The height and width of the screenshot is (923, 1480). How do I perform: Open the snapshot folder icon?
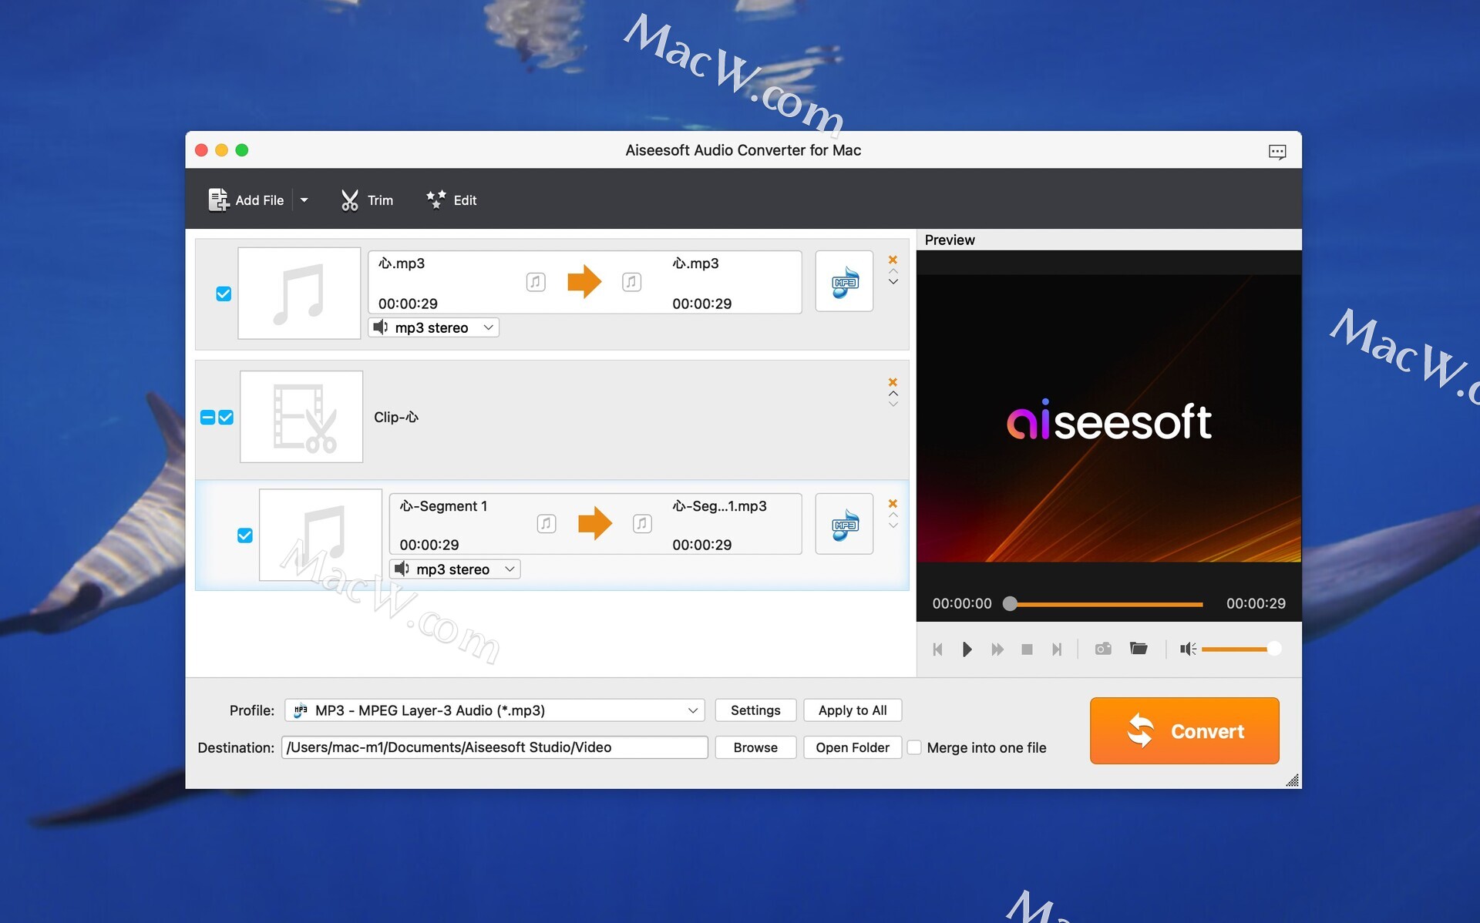(1139, 649)
